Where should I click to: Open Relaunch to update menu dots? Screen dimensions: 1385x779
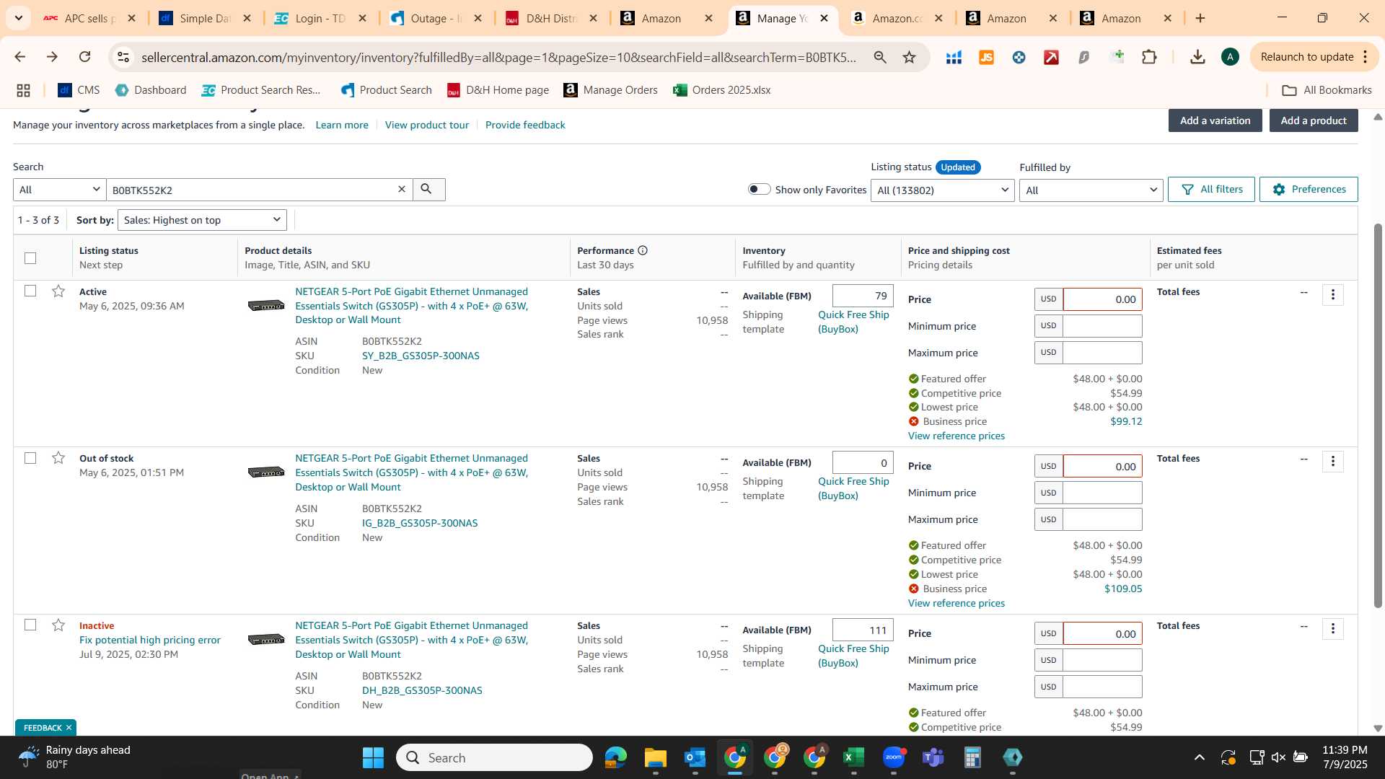(1366, 57)
